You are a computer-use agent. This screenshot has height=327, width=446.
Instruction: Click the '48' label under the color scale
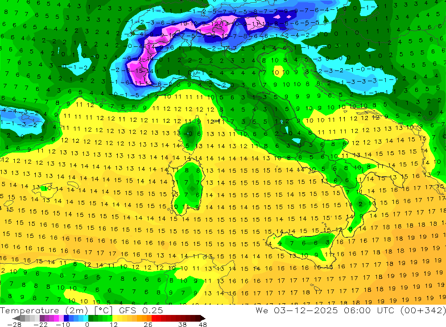(x=202, y=325)
